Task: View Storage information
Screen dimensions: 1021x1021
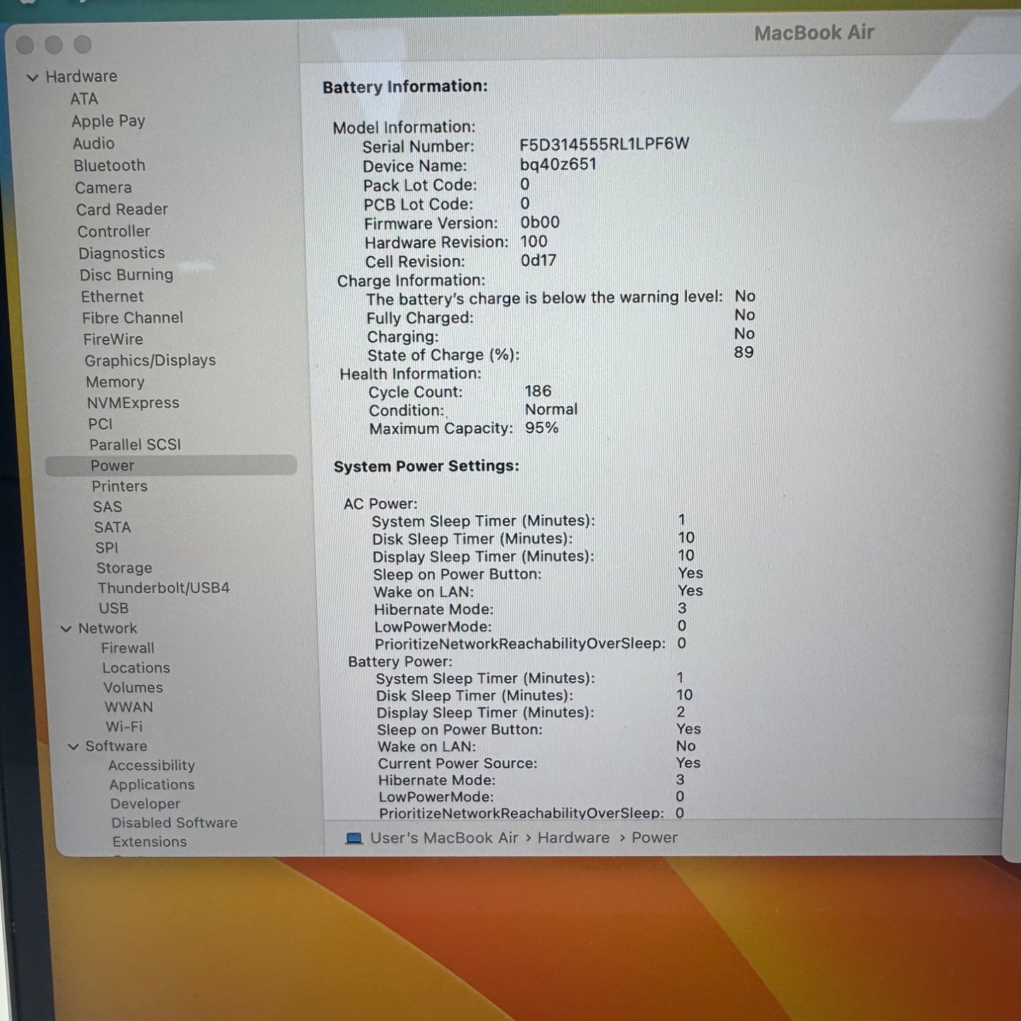Action: [124, 568]
